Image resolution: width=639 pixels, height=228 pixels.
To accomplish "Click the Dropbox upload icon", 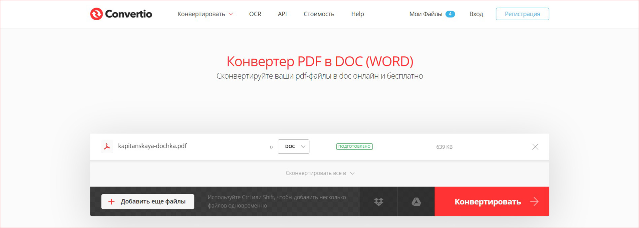I will click(x=379, y=202).
